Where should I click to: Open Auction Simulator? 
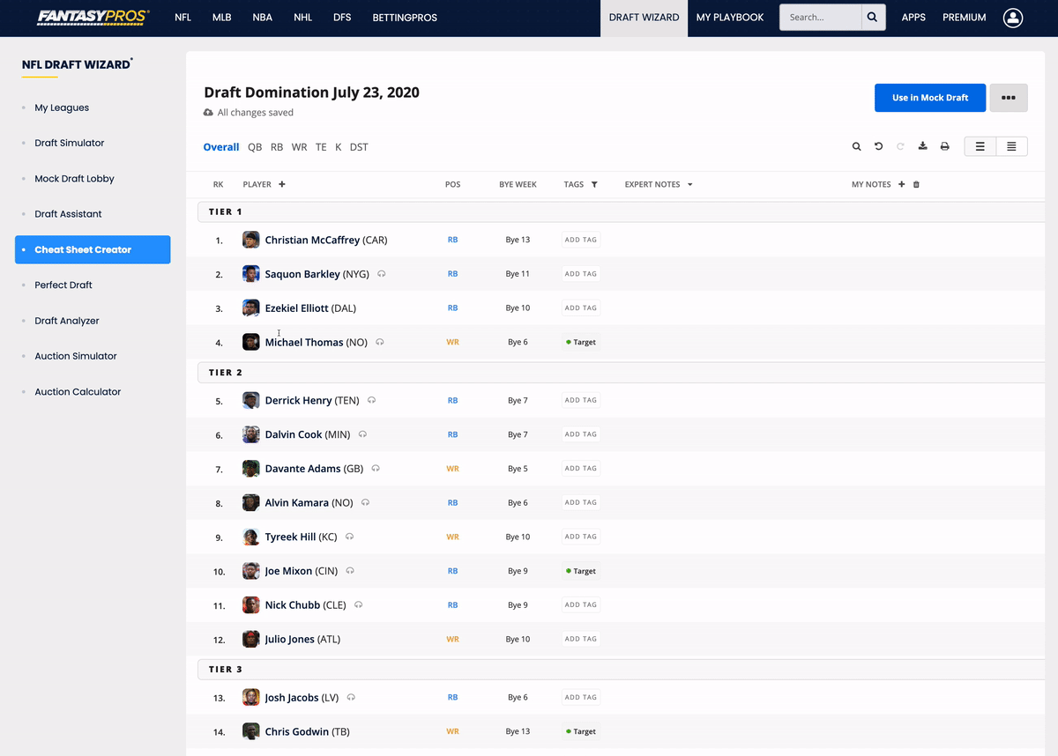coord(76,356)
